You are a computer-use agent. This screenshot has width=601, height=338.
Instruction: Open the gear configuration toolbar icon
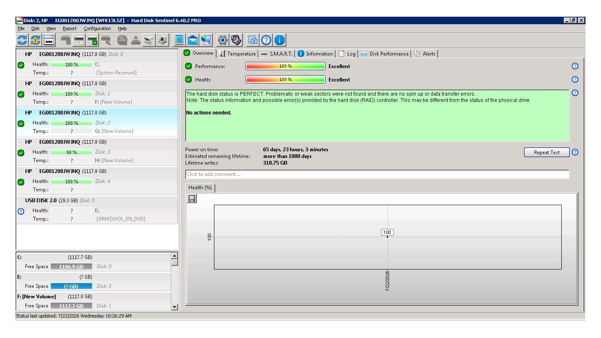click(223, 40)
